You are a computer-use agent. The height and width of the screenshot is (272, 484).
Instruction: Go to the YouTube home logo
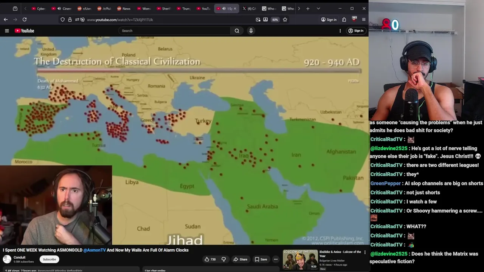[25, 31]
